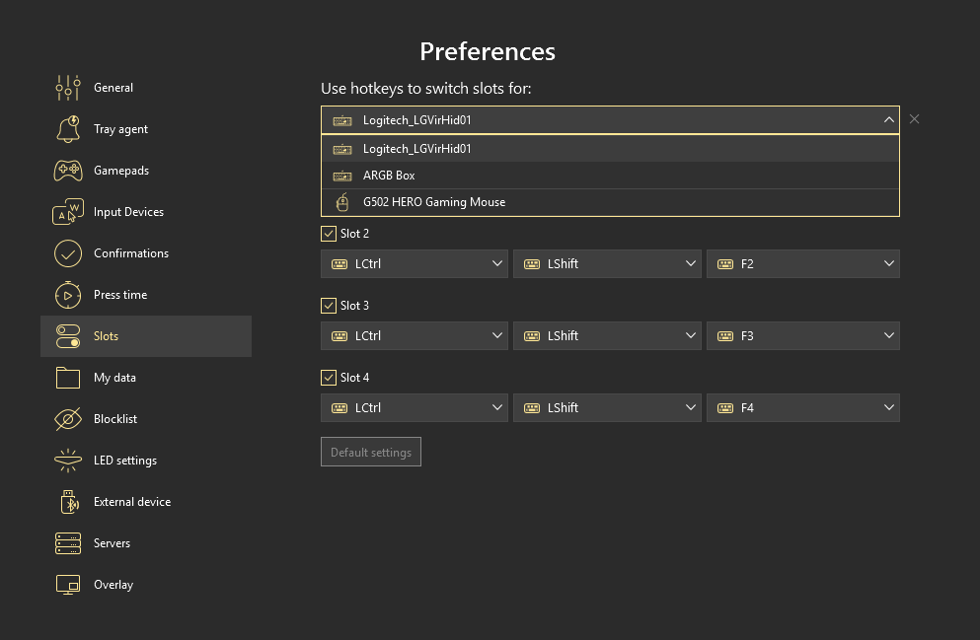Remove device with the X button
The width and height of the screenshot is (980, 640).
pyautogui.click(x=914, y=119)
